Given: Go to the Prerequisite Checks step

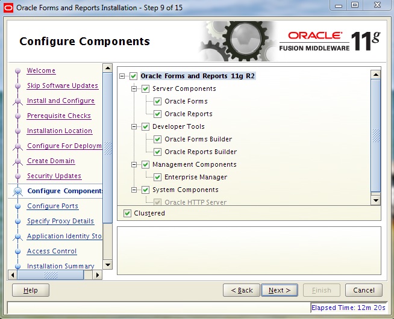Looking at the screenshot, I should tap(58, 116).
